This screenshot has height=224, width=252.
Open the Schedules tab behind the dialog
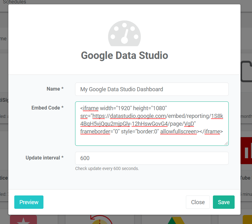coord(15,2)
